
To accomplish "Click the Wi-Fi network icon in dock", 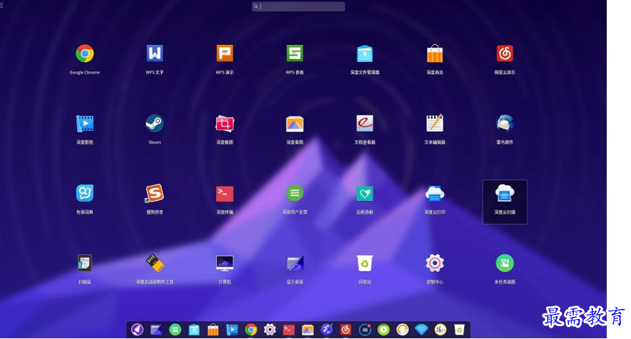I will click(x=421, y=330).
